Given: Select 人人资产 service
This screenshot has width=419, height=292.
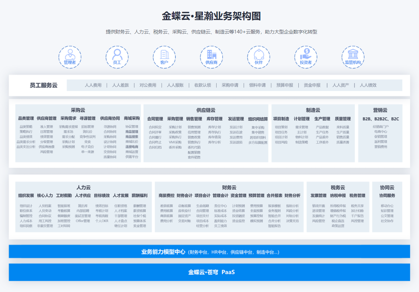Looking at the screenshot, I should (341, 85).
